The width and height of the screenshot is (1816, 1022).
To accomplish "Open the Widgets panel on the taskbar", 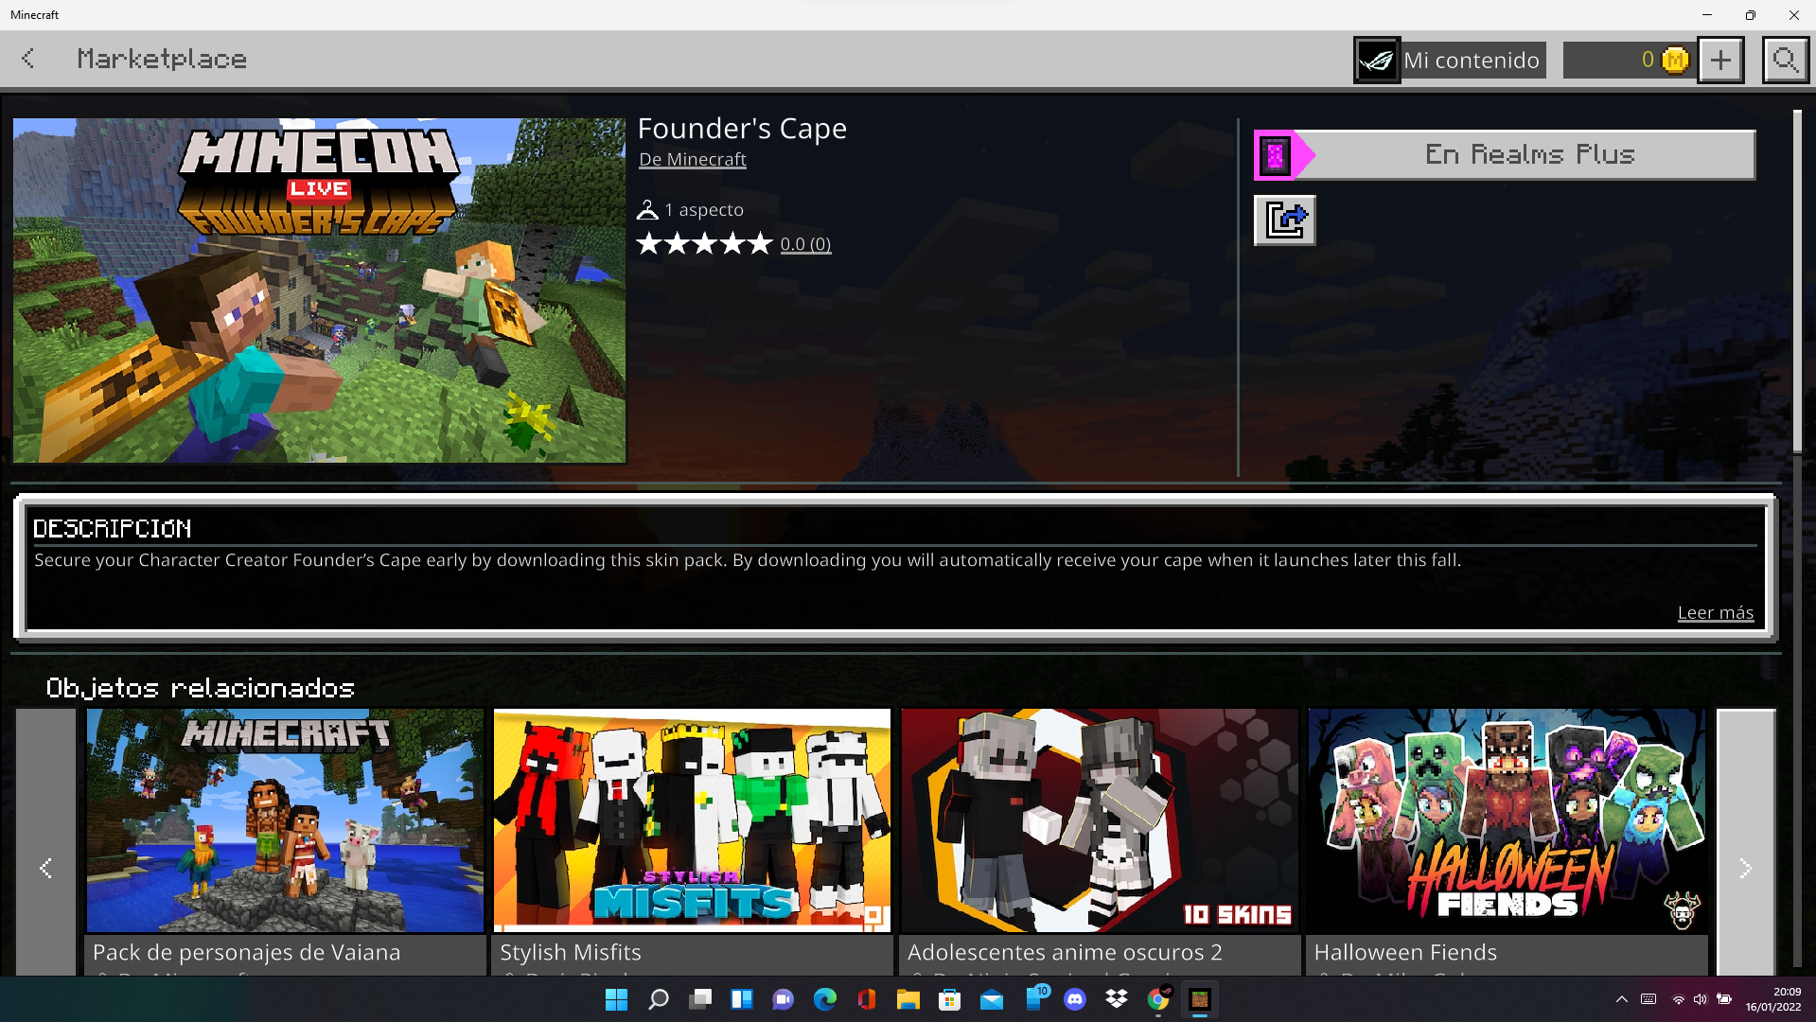I will (741, 999).
